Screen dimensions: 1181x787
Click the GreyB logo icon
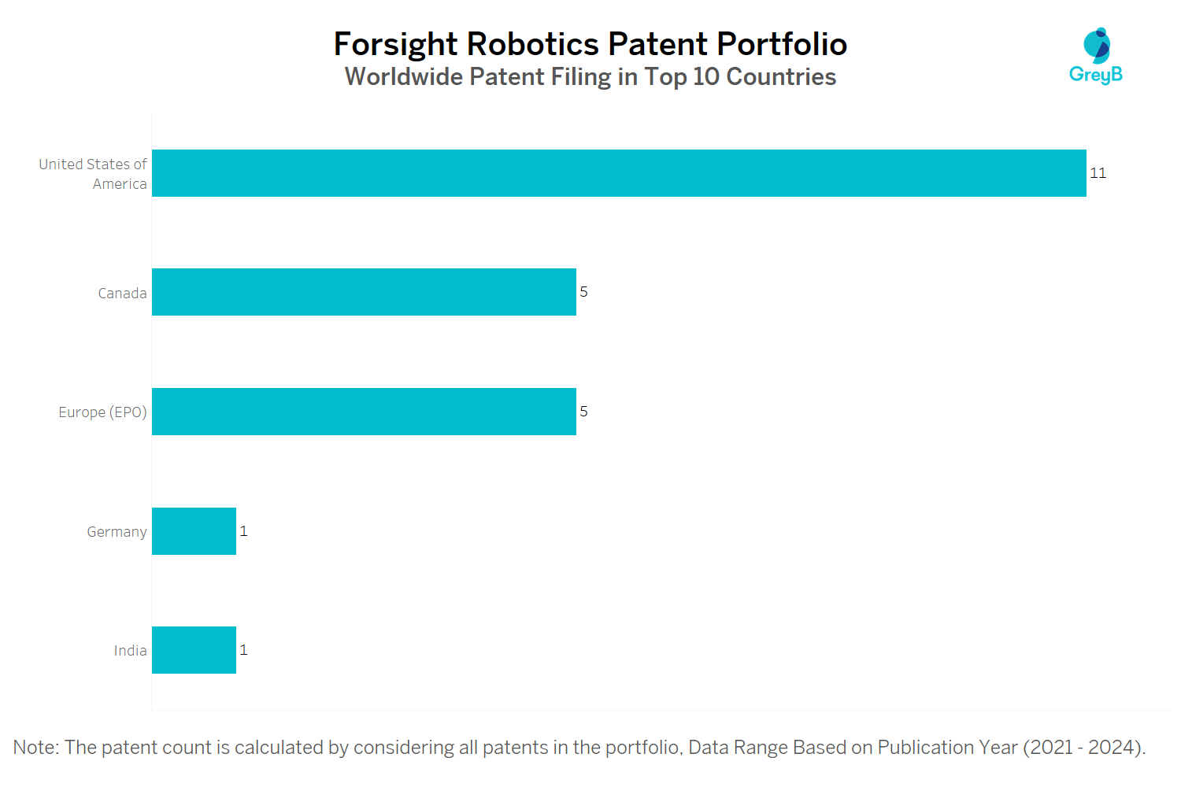1096,46
